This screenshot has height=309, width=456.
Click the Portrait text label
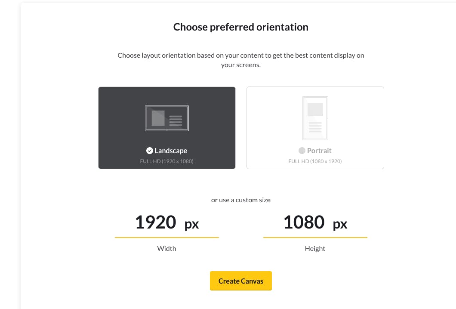pos(319,151)
